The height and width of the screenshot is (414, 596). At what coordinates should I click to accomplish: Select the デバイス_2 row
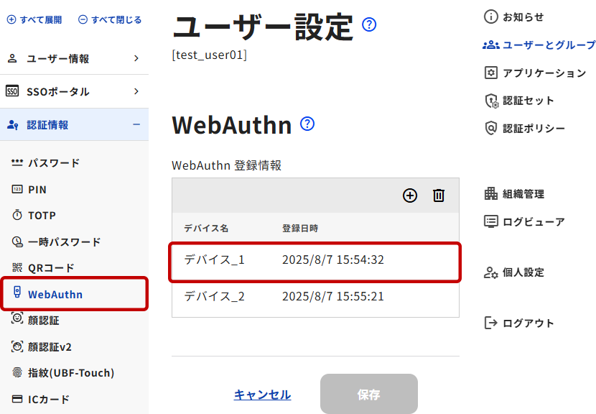click(x=315, y=296)
